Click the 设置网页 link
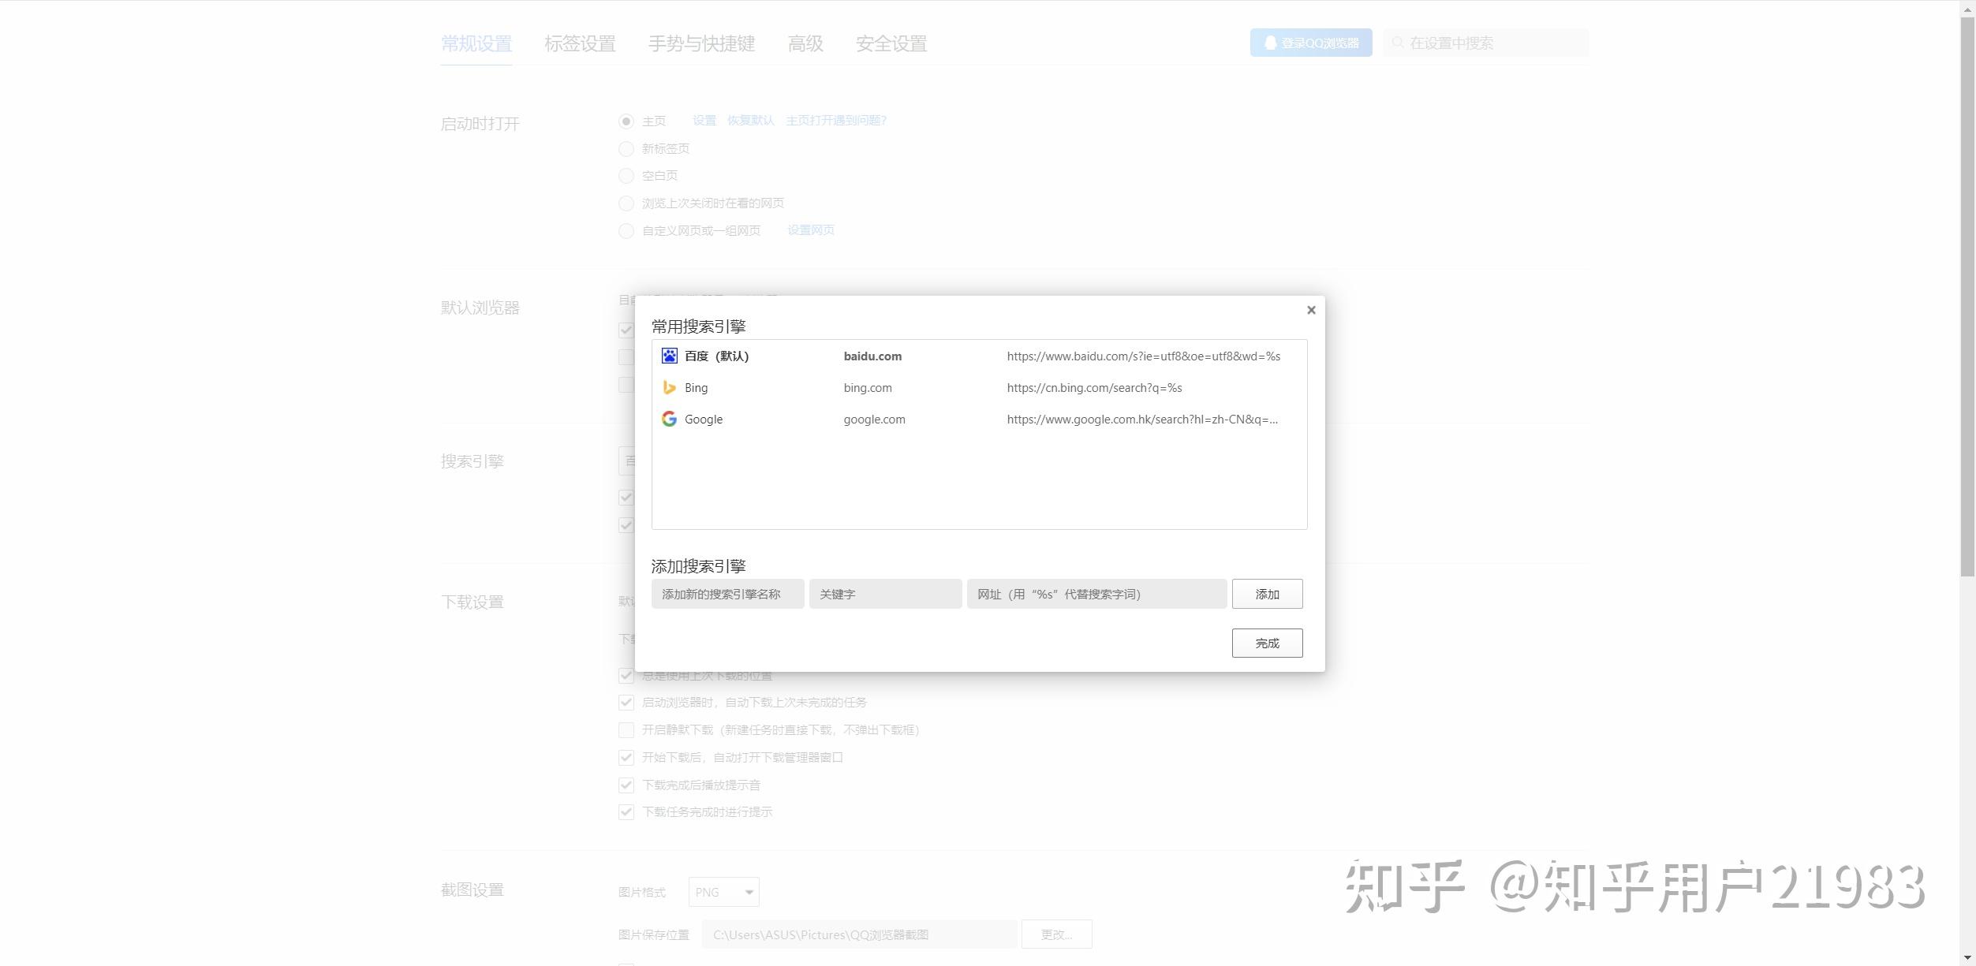Image resolution: width=1976 pixels, height=966 pixels. pyautogui.click(x=811, y=230)
